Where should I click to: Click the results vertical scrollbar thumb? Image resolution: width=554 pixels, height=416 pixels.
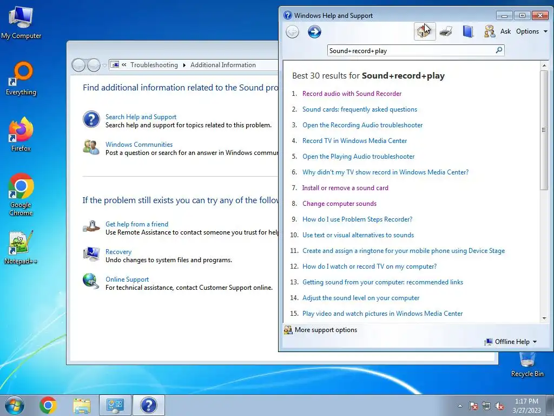(544, 130)
